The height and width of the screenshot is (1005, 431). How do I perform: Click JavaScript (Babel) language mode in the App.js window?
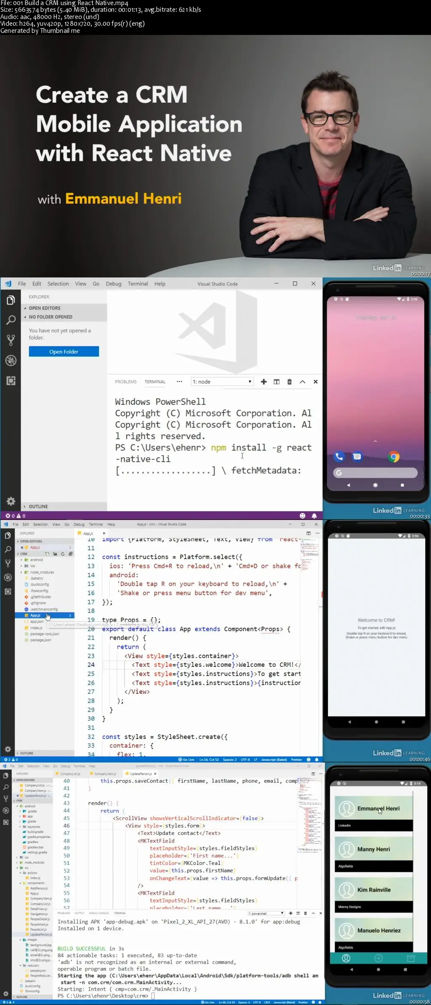(x=274, y=760)
